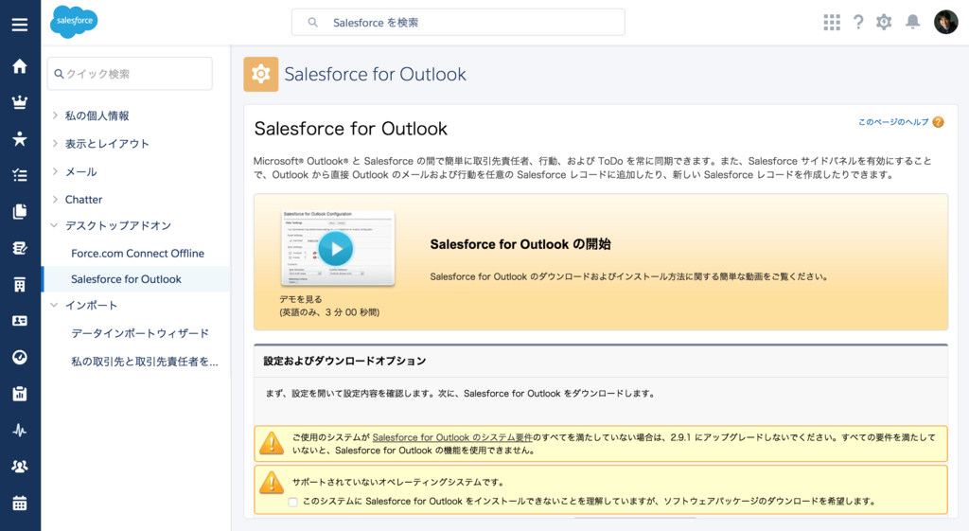The width and height of the screenshot is (969, 531).
Task: Check the download software package acknowledgment checkbox
Action: 293,502
